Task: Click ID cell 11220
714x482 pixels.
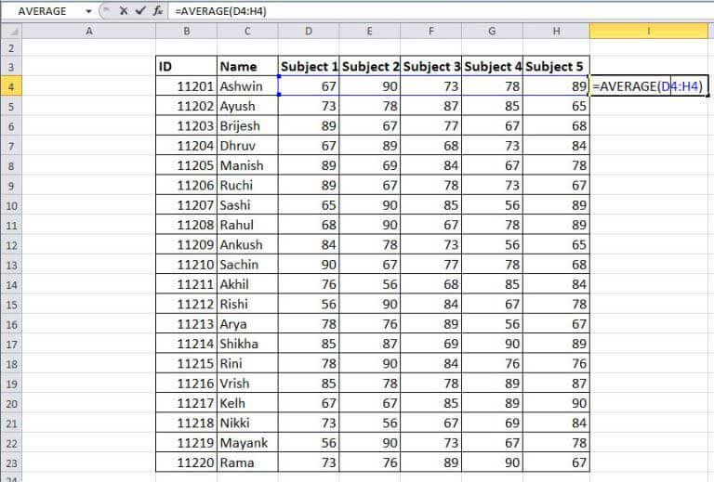Action: tap(186, 462)
